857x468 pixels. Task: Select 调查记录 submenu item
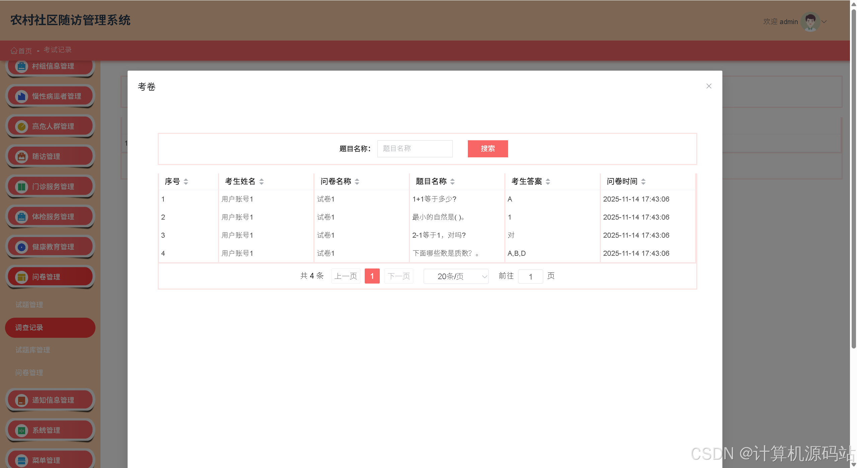coord(50,327)
